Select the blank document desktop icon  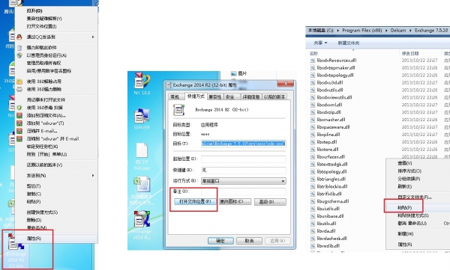coord(142,150)
